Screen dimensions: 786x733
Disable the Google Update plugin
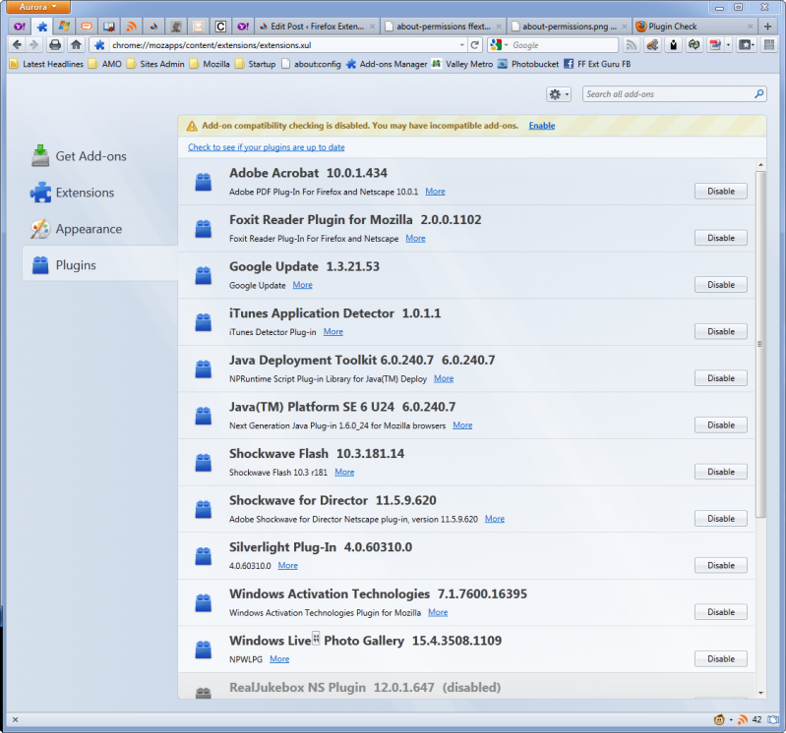720,284
